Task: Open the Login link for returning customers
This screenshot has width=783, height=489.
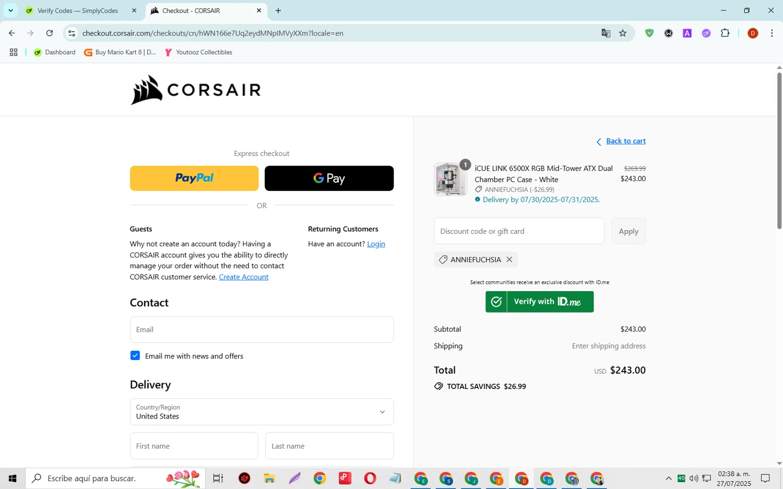Action: [376, 244]
